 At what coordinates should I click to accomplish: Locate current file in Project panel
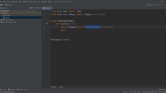(31, 8)
